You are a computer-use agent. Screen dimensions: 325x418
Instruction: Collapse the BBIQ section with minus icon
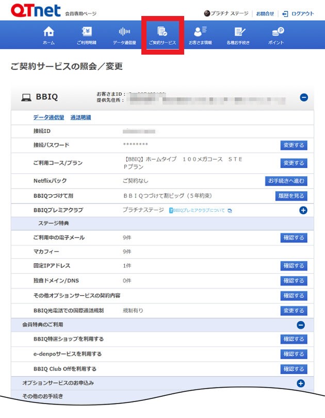pyautogui.click(x=304, y=97)
